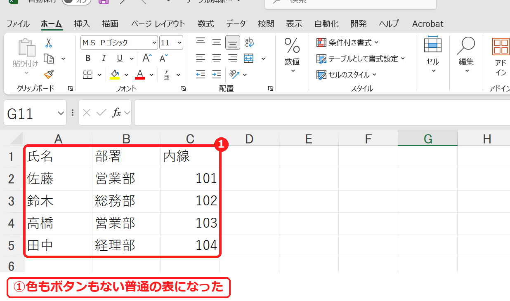
Task: Switch to 数式 tab
Action: pyautogui.click(x=205, y=24)
